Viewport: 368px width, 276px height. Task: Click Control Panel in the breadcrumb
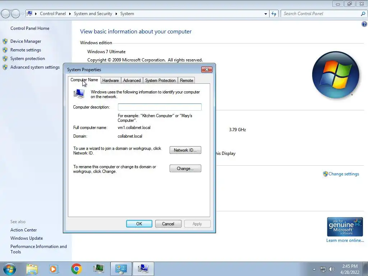point(53,14)
